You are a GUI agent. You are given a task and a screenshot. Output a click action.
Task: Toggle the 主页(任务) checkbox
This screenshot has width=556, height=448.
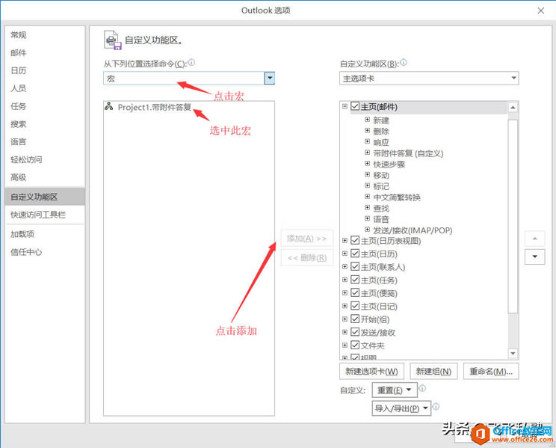click(355, 280)
